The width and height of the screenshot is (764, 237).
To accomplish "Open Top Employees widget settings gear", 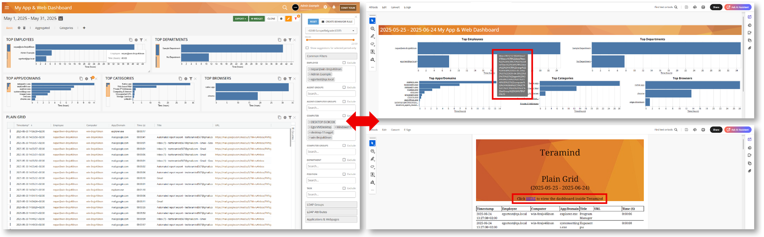I will 136,40.
